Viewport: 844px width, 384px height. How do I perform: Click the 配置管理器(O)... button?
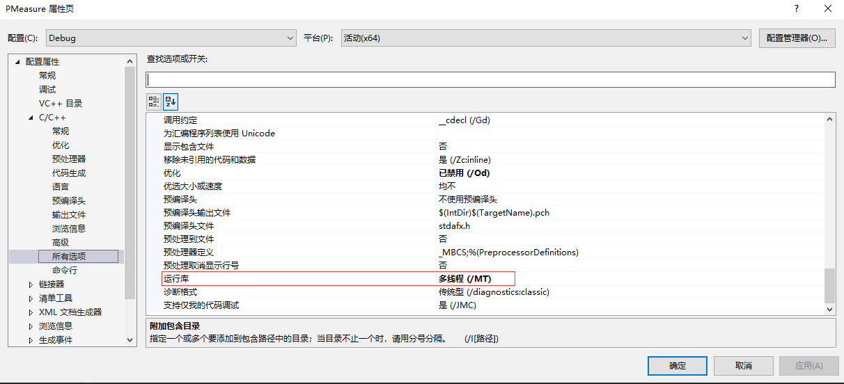pos(797,38)
